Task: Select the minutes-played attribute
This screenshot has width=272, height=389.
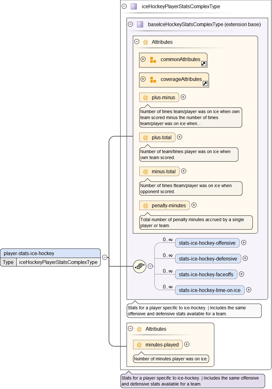Action: click(x=162, y=345)
